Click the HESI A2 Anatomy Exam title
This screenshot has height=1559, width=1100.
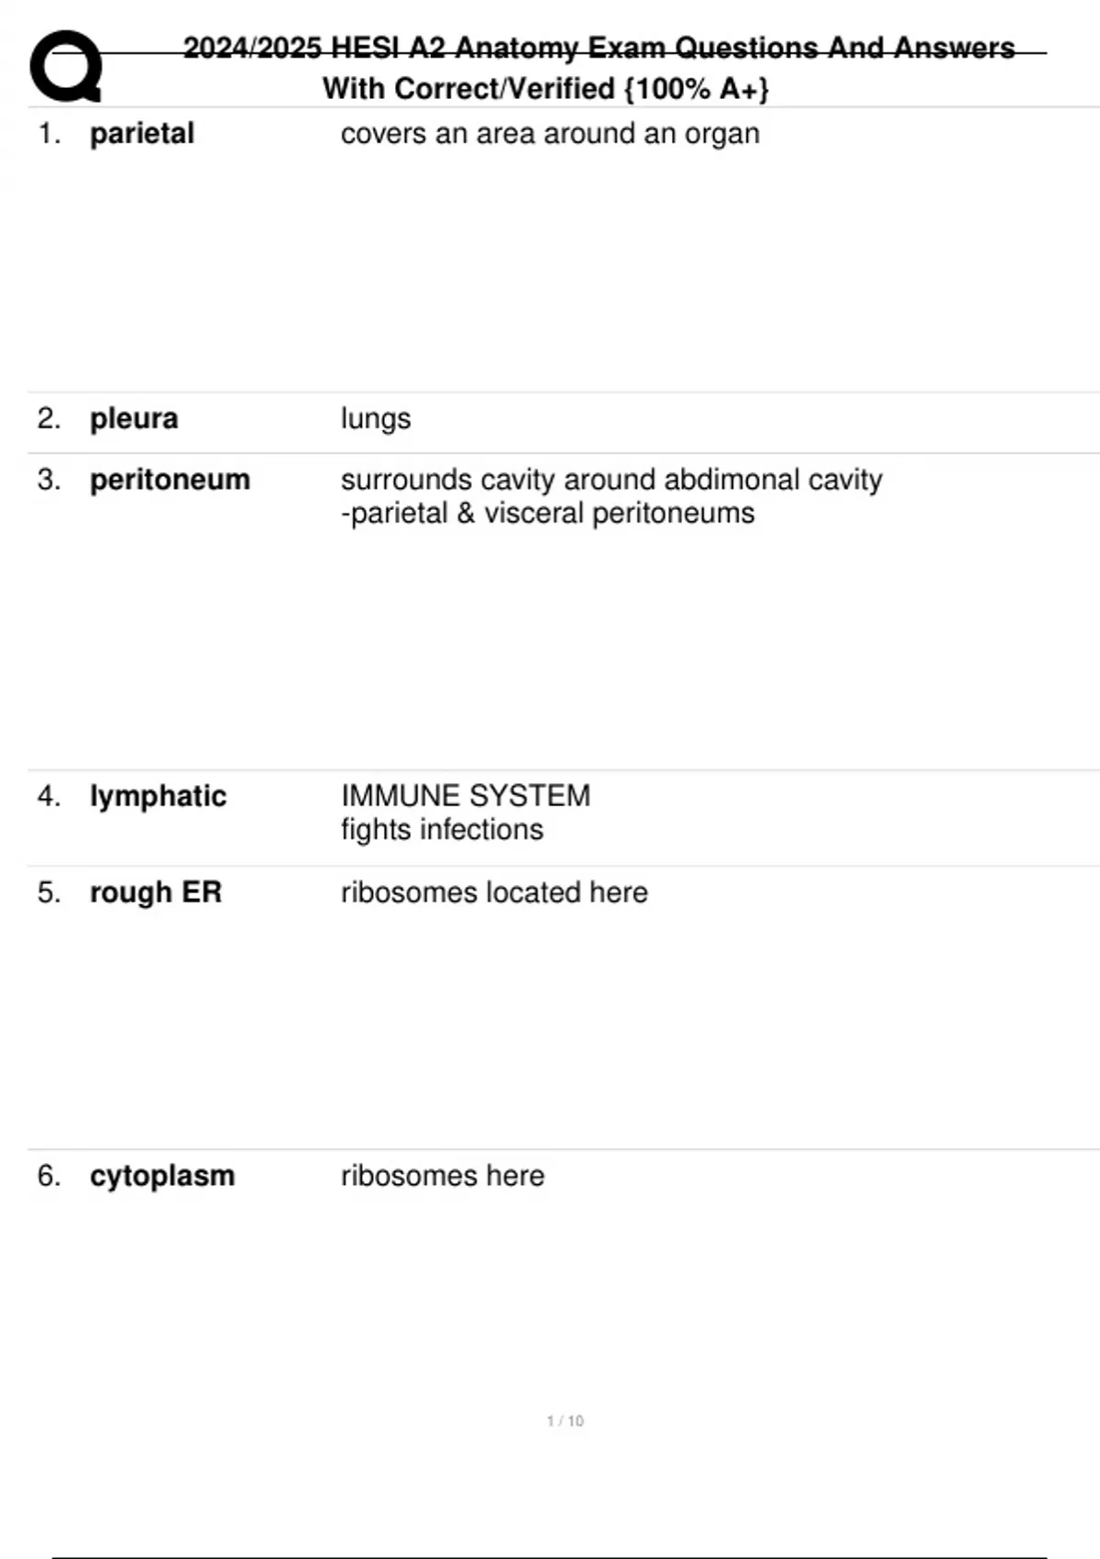point(599,48)
